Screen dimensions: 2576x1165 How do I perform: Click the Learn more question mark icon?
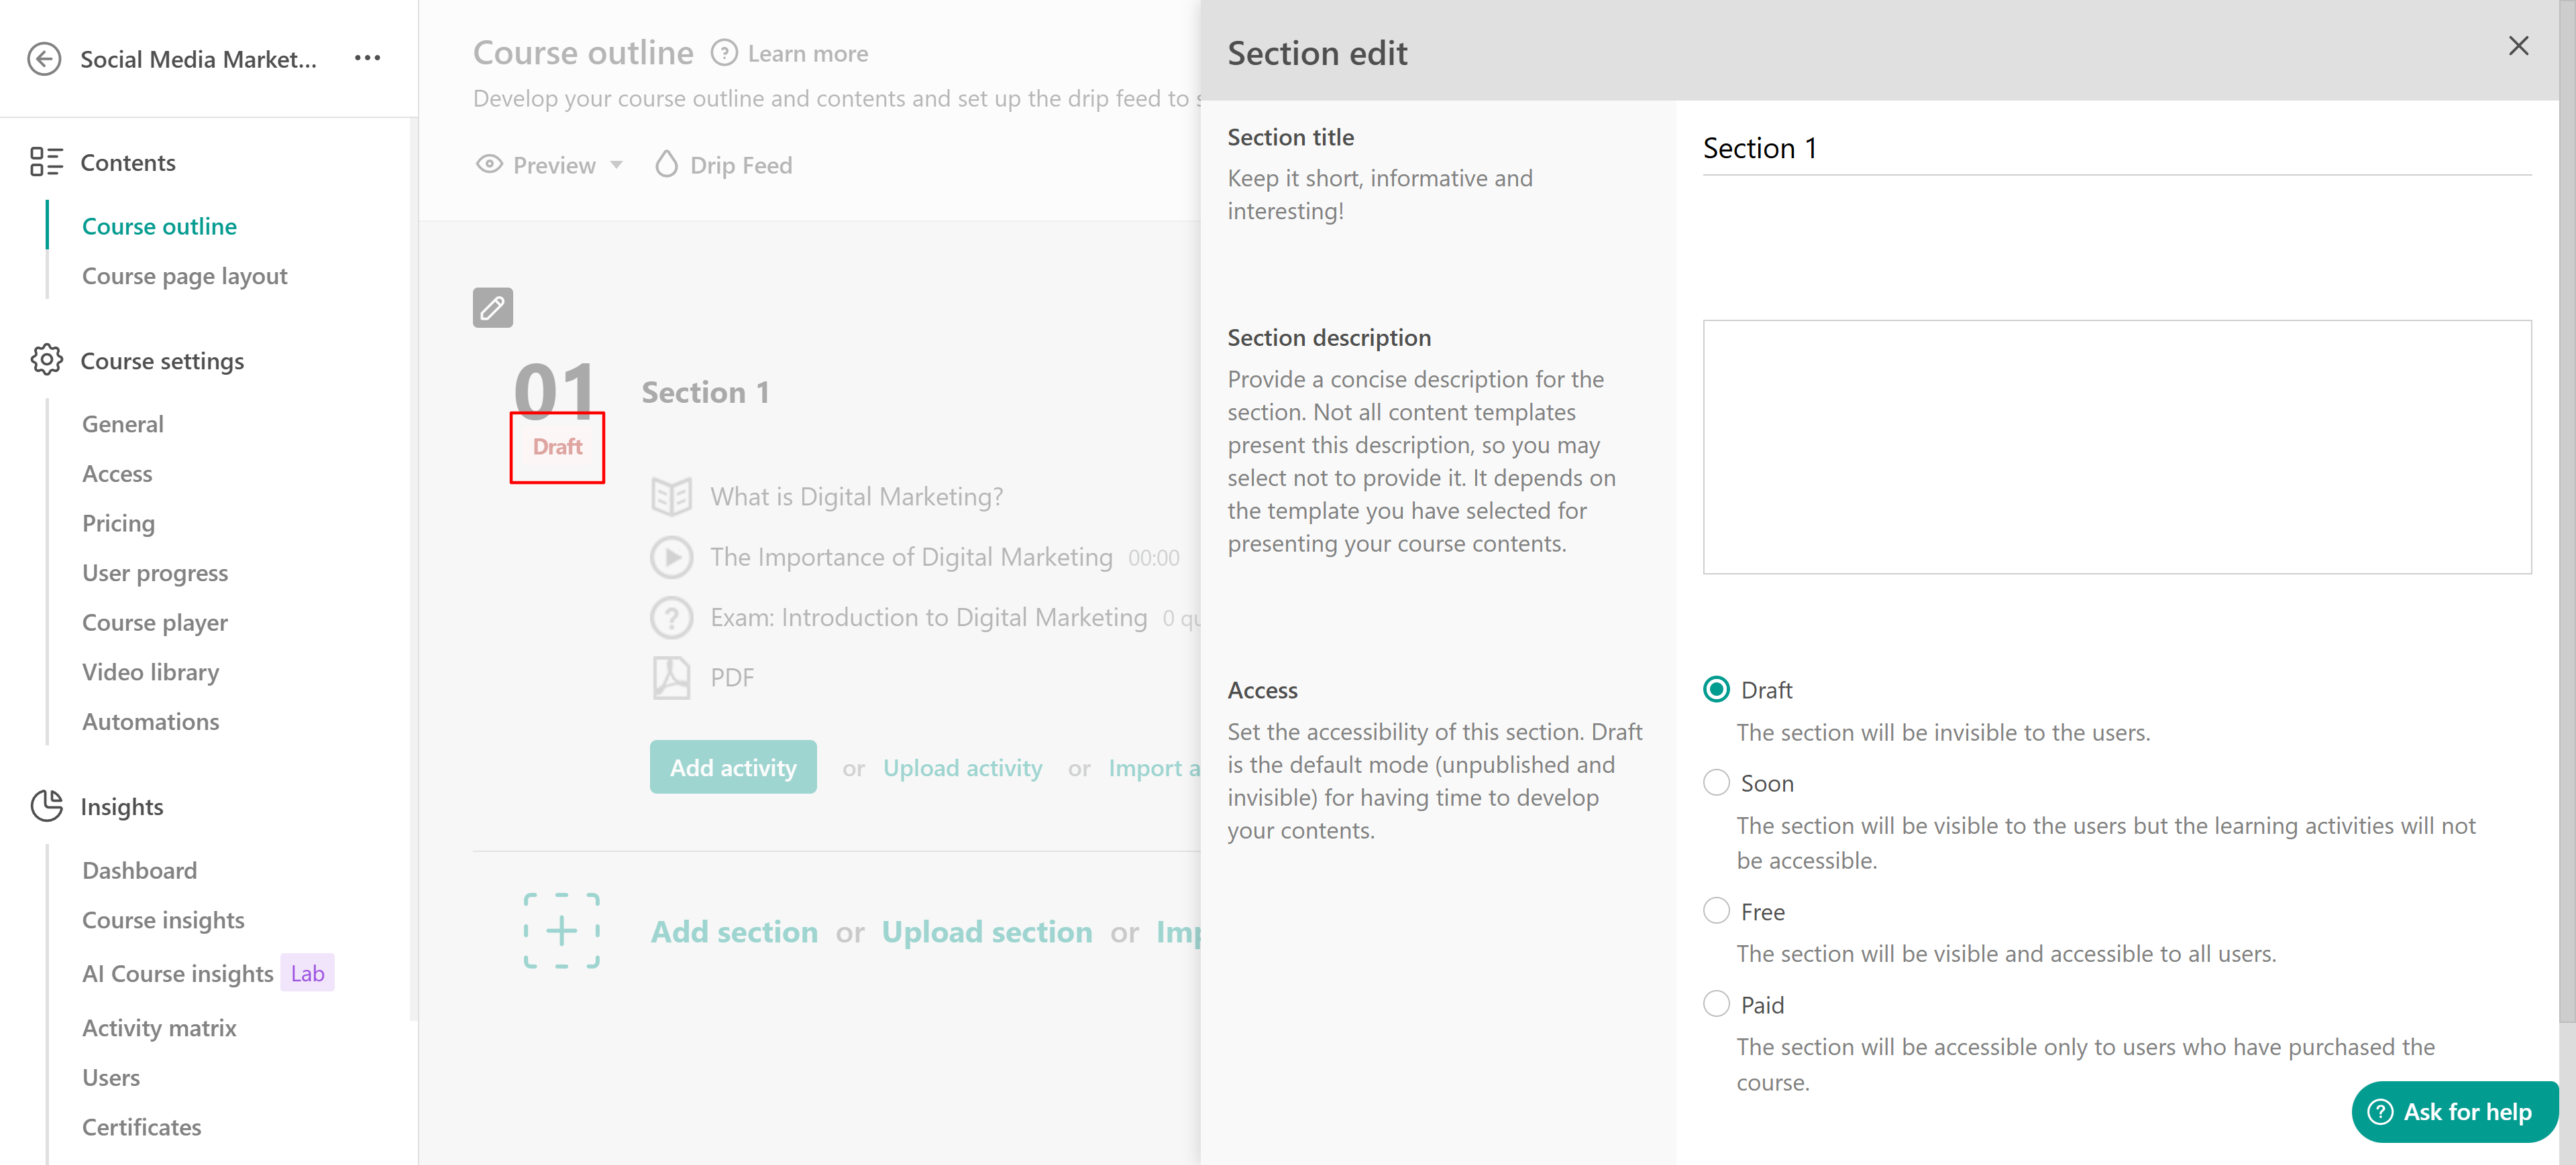tap(724, 53)
